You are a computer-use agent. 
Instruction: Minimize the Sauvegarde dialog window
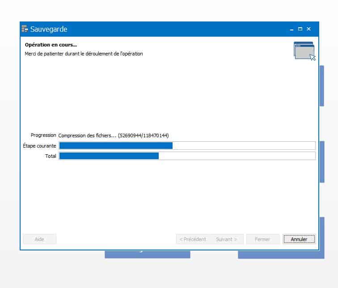click(292, 29)
